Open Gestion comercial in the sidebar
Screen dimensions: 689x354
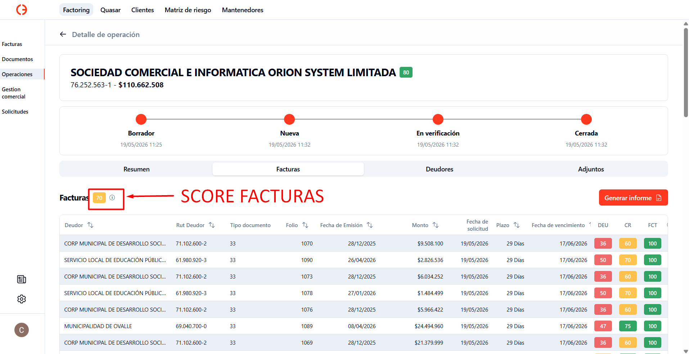pos(14,93)
